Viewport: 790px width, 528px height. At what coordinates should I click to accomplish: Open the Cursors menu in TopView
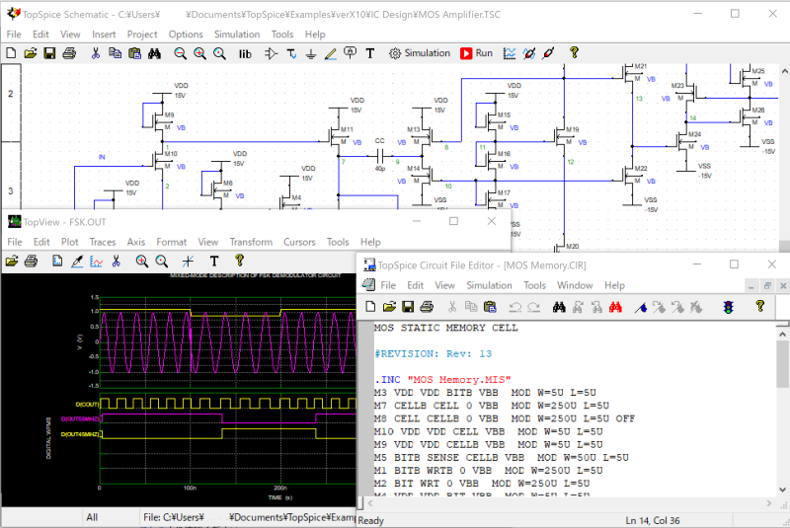click(299, 242)
